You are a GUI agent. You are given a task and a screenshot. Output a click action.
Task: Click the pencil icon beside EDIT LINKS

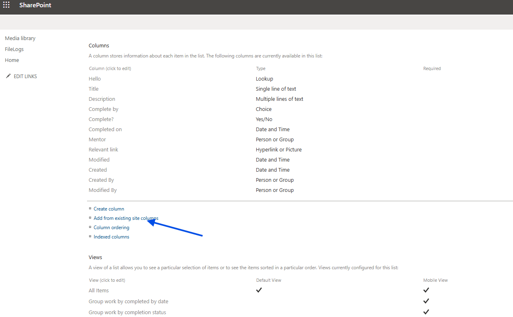coord(8,76)
